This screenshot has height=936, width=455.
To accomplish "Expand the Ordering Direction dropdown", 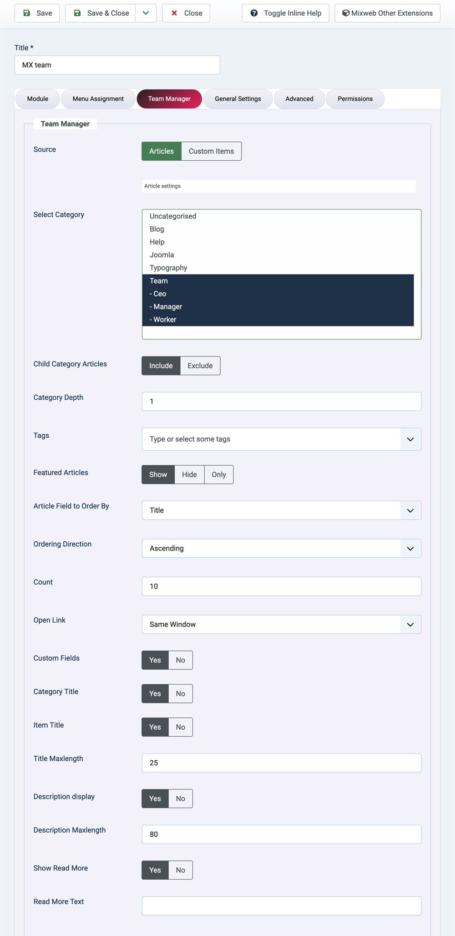I will click(x=281, y=548).
